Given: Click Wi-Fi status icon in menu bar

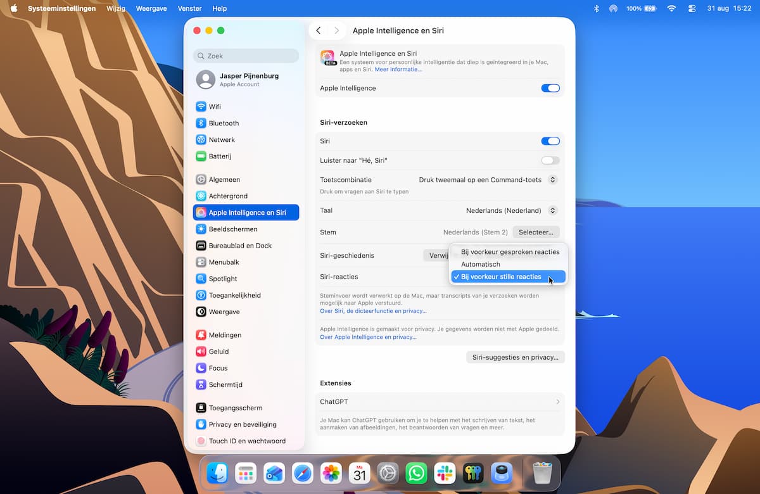Looking at the screenshot, I should (671, 9).
